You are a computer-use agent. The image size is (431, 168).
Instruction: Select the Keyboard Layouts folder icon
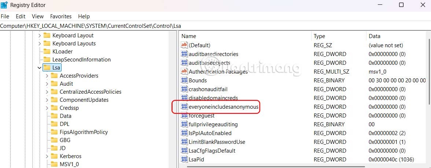tap(47, 43)
